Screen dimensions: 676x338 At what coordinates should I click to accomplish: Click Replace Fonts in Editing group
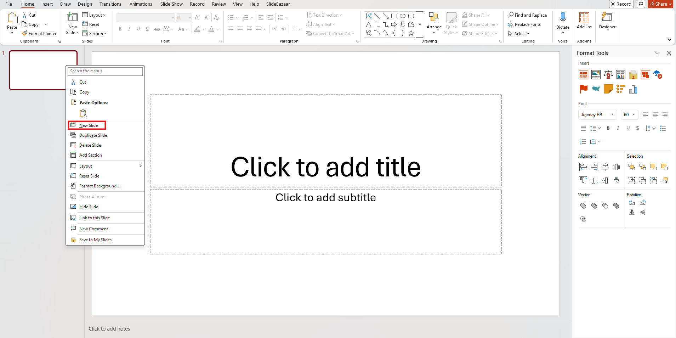tap(524, 24)
